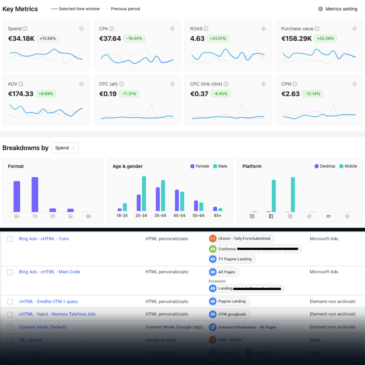This screenshot has height=365, width=365.
Task: Click the Female legend color swatch
Action: point(192,166)
